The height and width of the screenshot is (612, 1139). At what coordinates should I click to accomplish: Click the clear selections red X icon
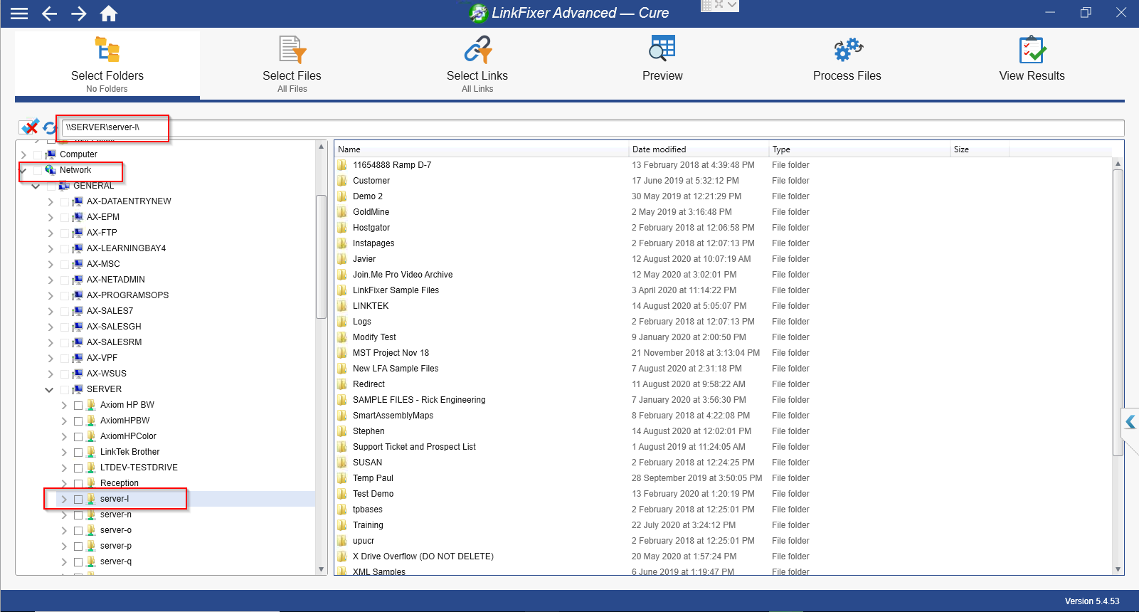(x=30, y=127)
